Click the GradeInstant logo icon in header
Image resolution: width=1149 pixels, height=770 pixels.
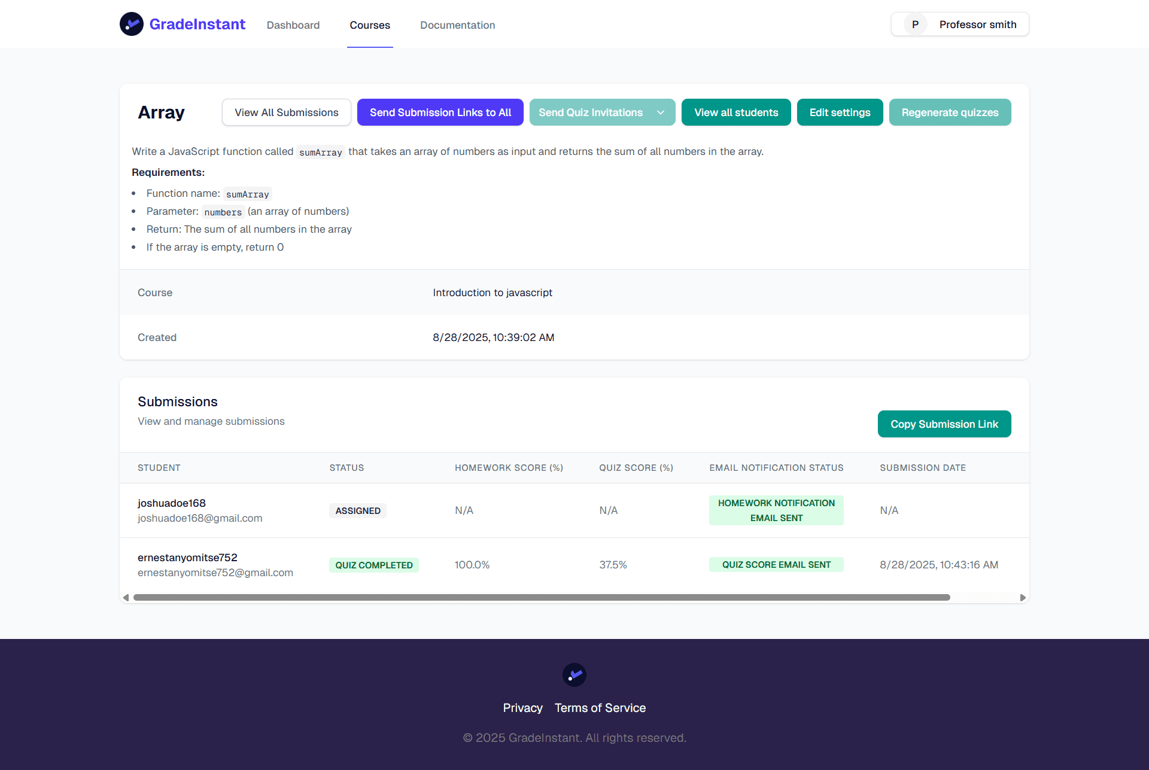coord(132,24)
